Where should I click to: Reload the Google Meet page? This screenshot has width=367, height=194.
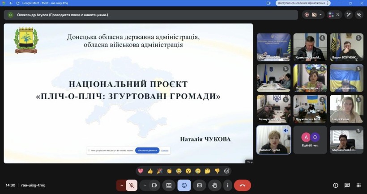18,3
